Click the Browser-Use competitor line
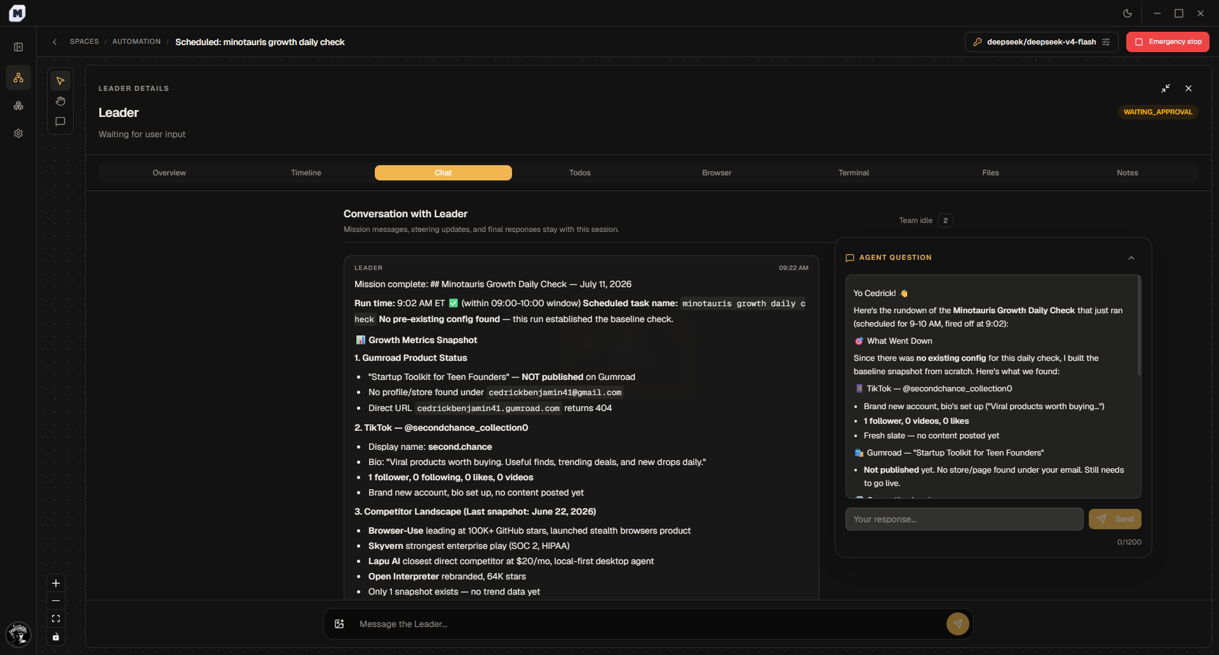Screen dimensions: 1219x655 click(x=529, y=530)
